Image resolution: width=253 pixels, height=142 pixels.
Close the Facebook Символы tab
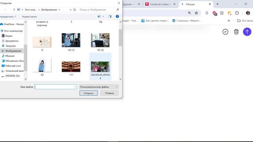[174, 4]
